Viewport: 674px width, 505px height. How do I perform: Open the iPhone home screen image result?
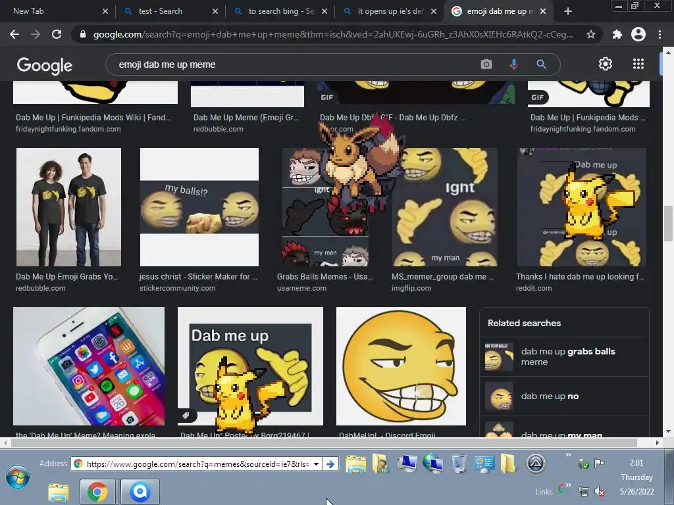point(89,366)
